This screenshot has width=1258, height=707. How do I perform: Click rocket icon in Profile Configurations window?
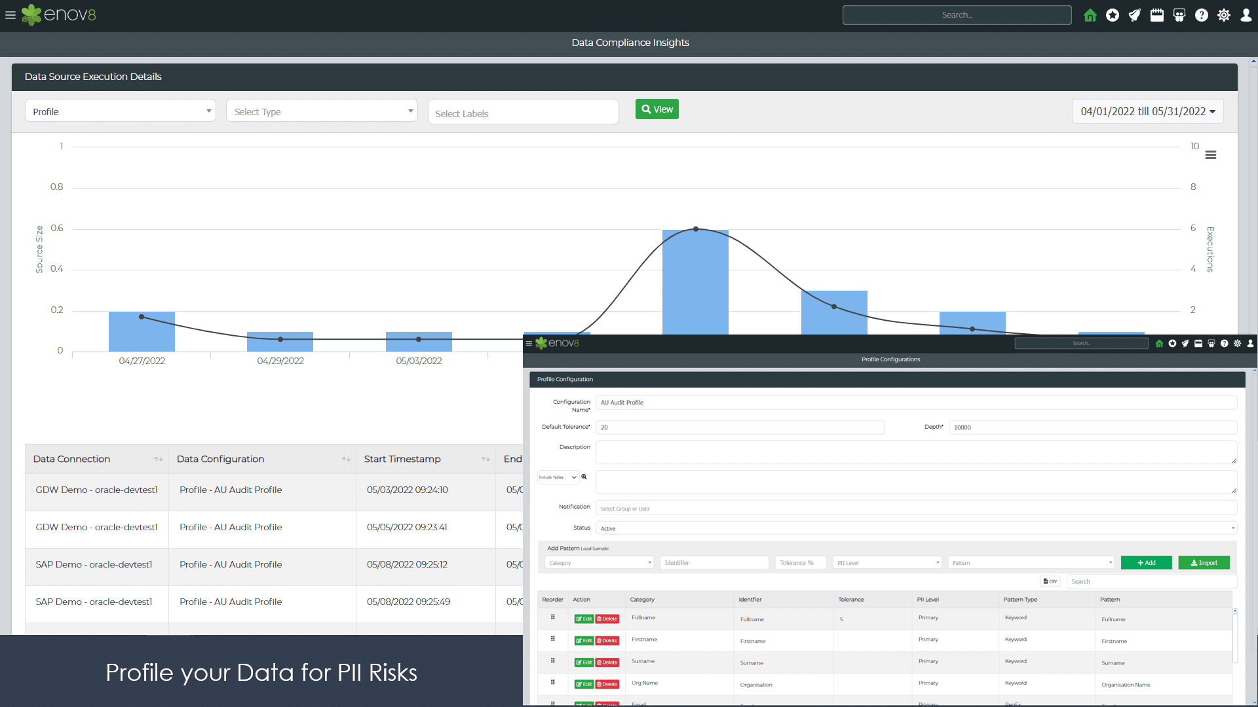coord(1185,343)
